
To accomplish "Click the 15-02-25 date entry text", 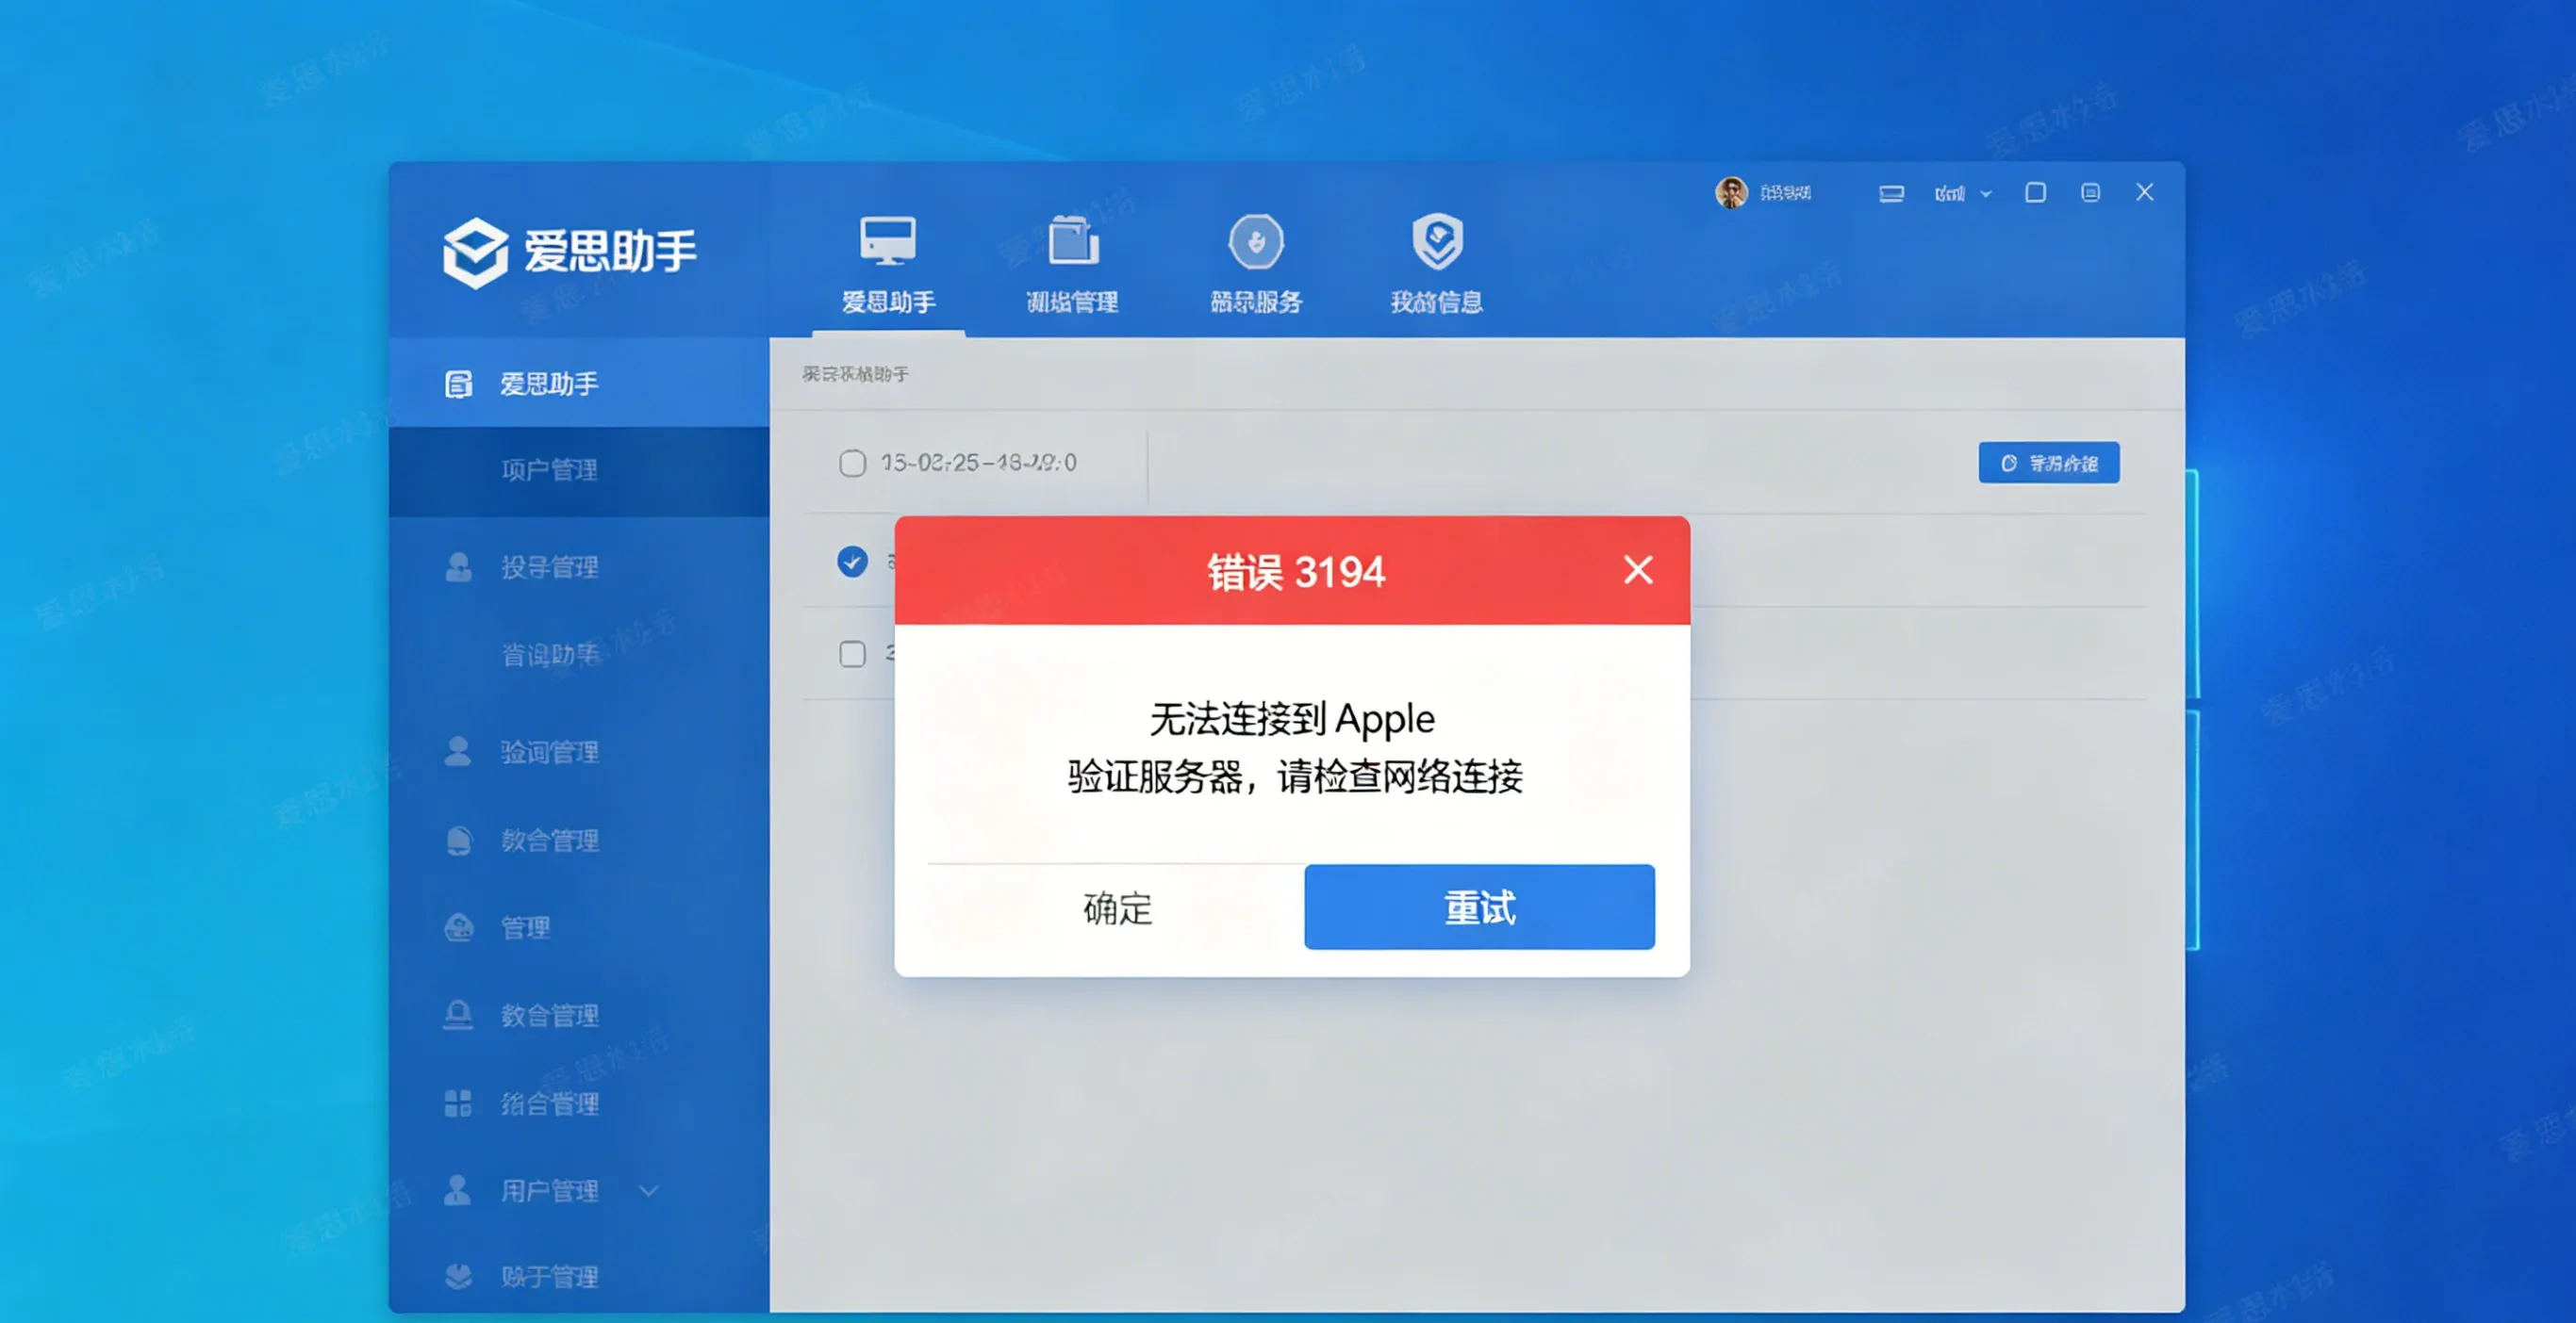I will [x=978, y=463].
